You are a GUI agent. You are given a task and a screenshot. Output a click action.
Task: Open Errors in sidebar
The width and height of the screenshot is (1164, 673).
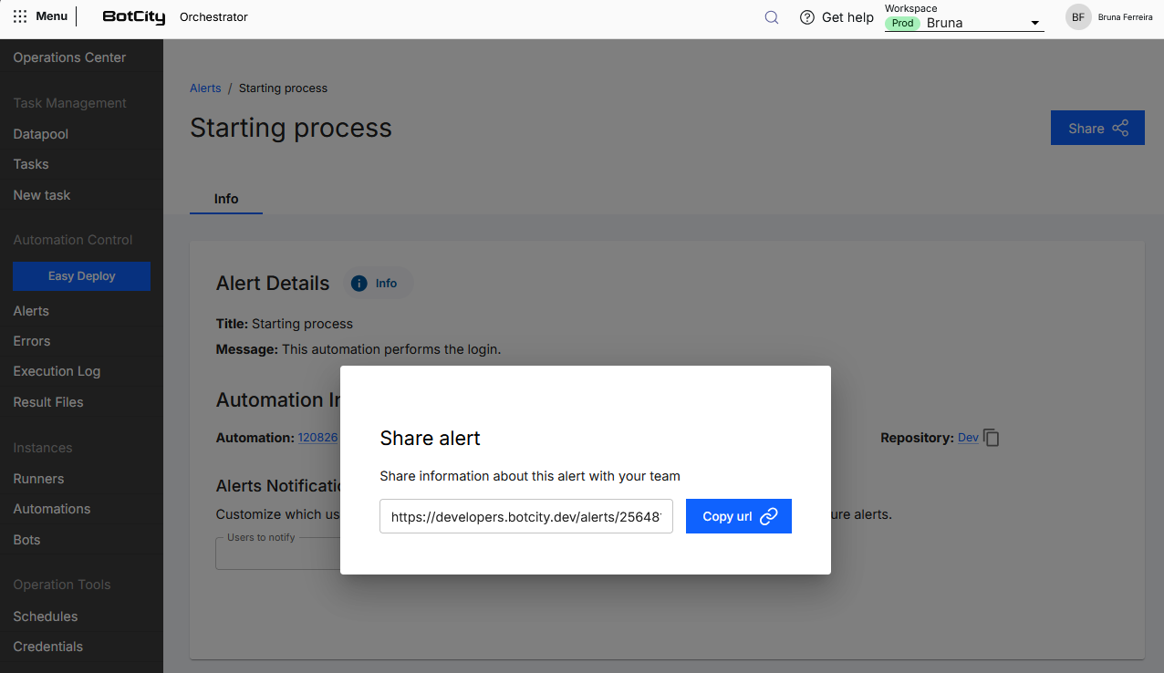(32, 341)
